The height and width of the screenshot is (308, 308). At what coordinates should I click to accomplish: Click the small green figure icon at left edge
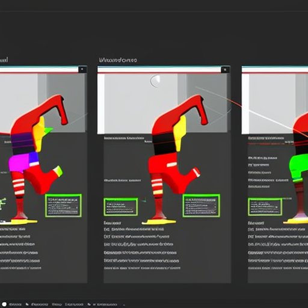2,203
